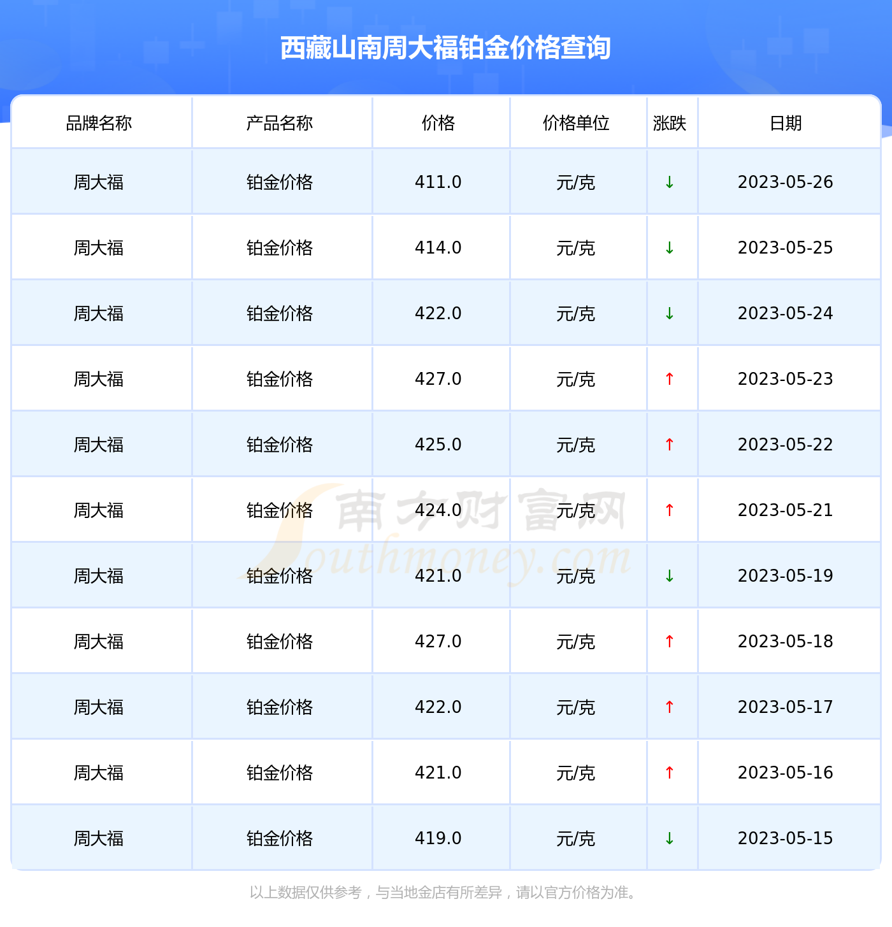Select the price value 411.0
Screen dimensions: 892x927
[x=438, y=182]
